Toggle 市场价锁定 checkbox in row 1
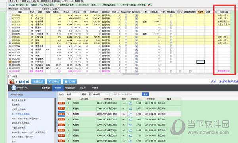This screenshot has width=238, height=143. pyautogui.click(x=126, y=15)
